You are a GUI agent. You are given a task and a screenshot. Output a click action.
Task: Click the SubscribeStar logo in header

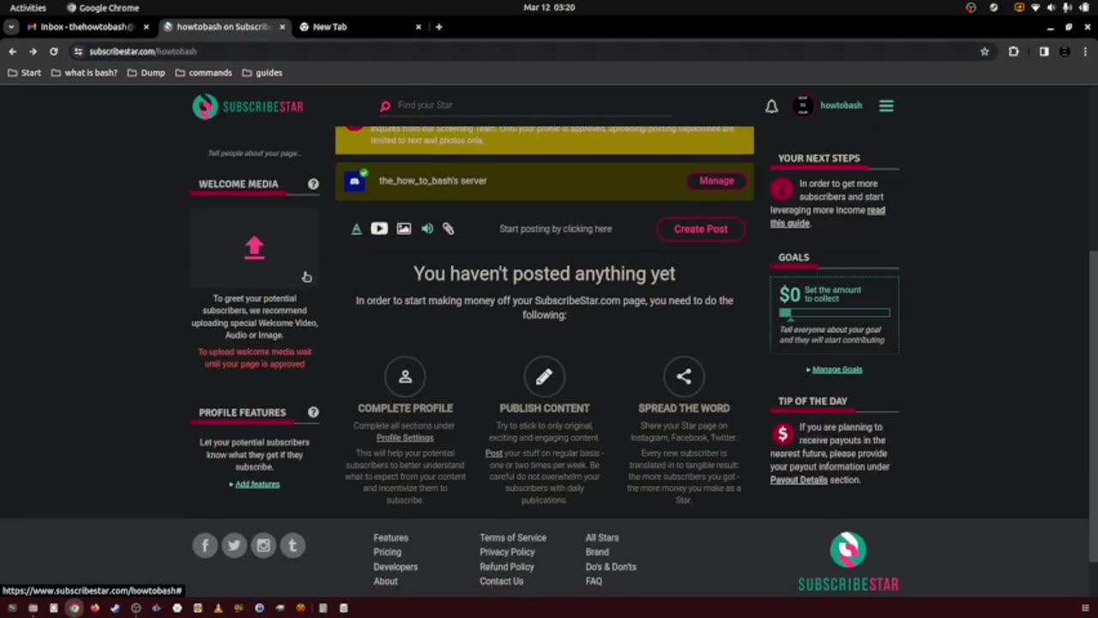tap(248, 106)
